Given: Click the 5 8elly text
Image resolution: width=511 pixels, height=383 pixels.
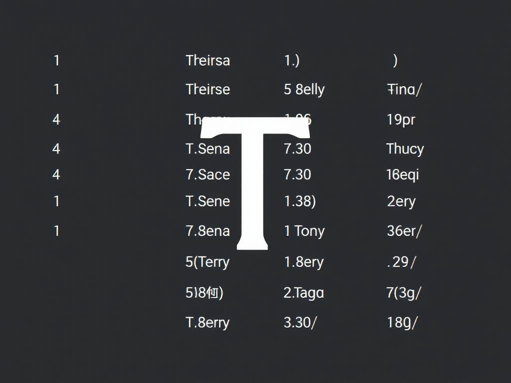Looking at the screenshot, I should click(304, 89).
